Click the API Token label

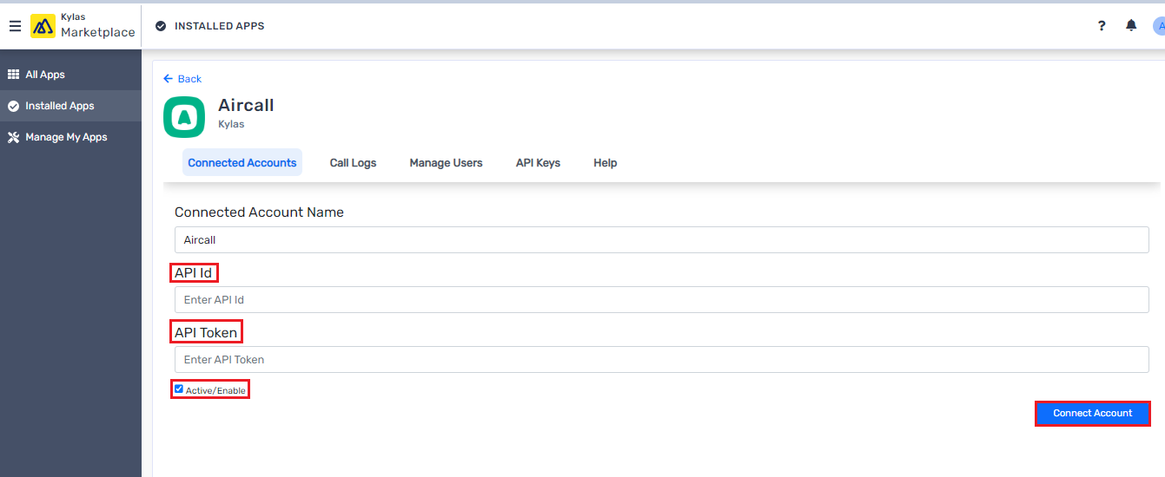(206, 332)
